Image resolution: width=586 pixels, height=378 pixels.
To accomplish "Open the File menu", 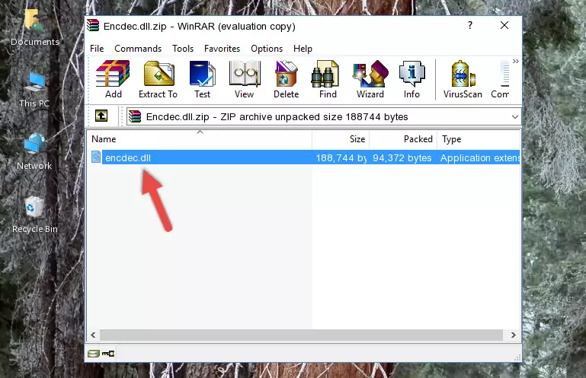I will (x=97, y=49).
